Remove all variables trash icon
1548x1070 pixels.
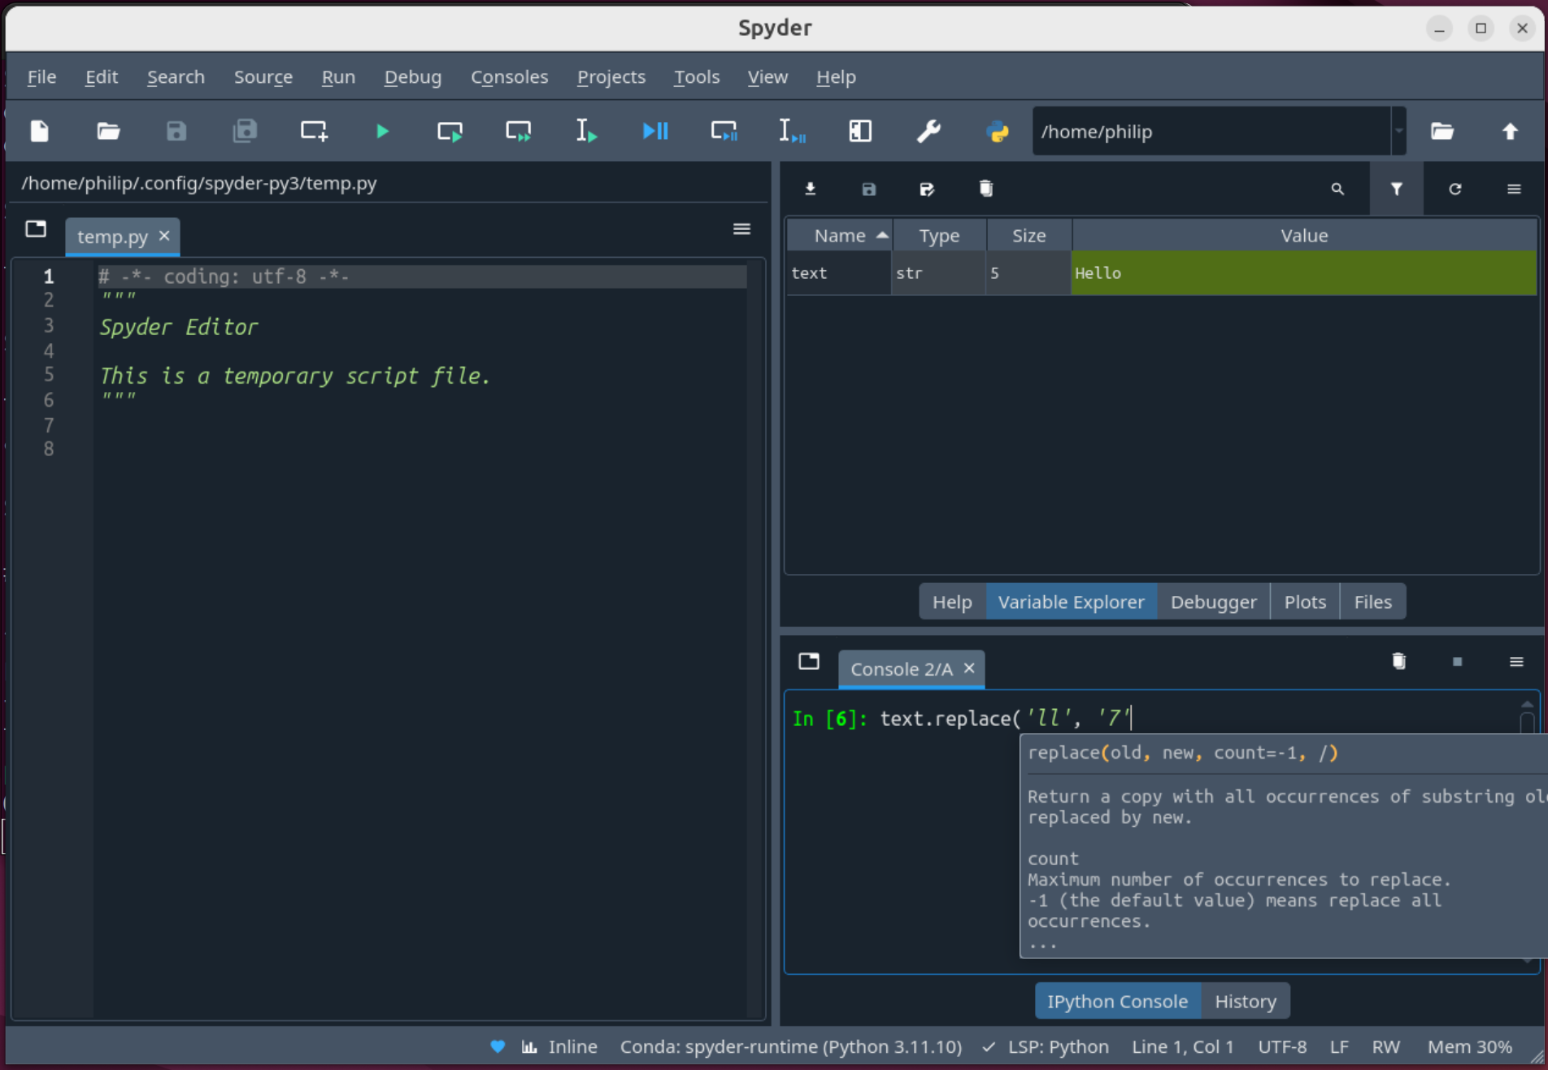click(986, 189)
